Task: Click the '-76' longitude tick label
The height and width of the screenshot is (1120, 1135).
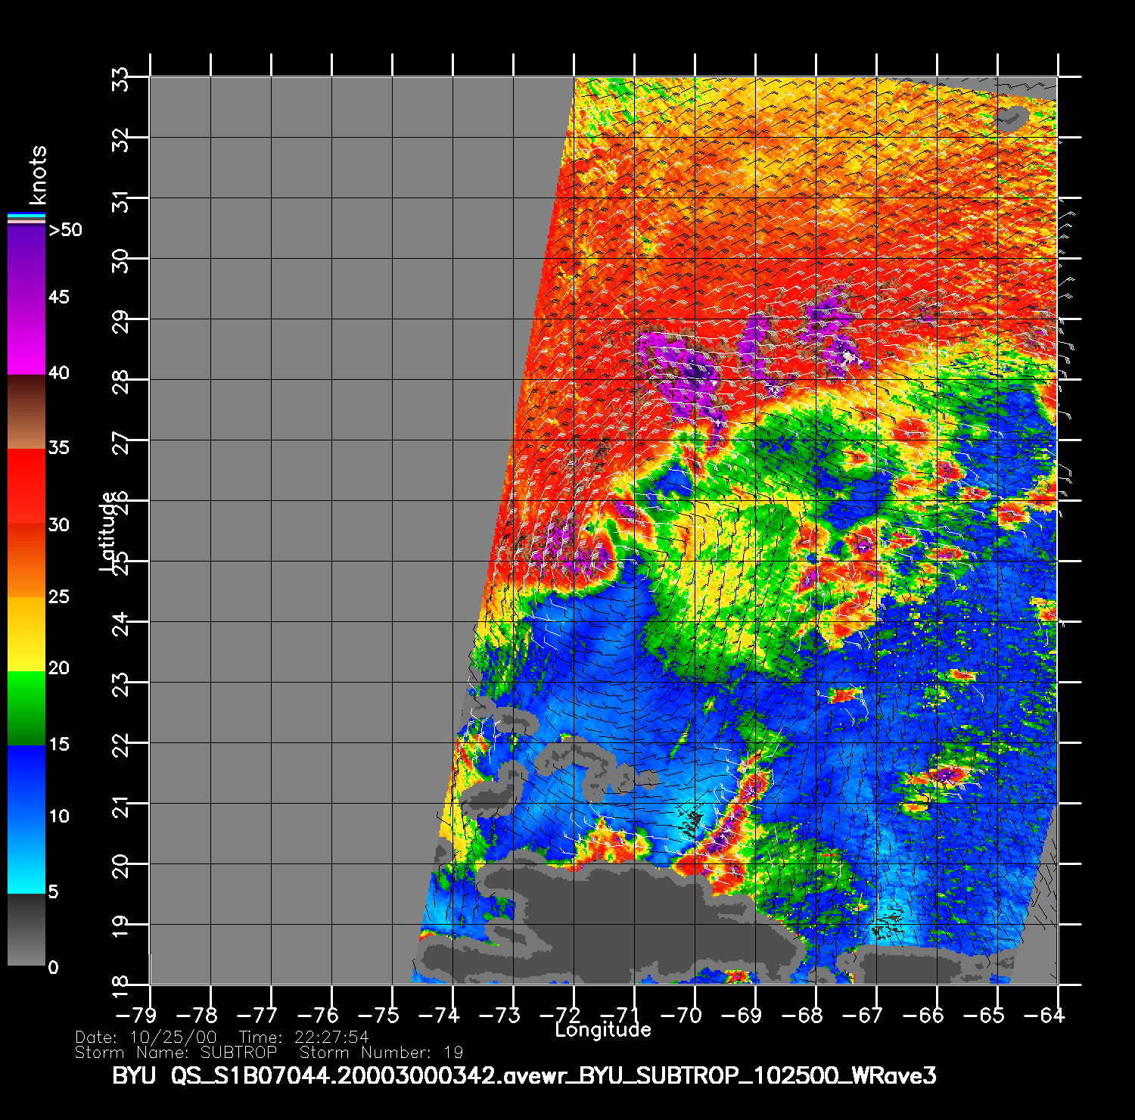Action: click(x=318, y=1015)
